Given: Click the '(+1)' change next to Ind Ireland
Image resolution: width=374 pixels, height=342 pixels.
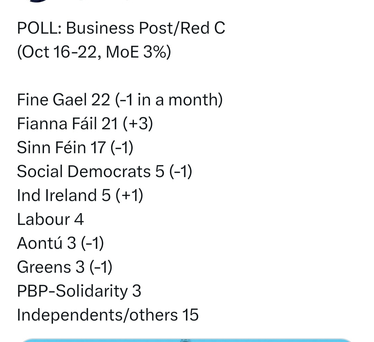Looking at the screenshot, I should [x=130, y=195].
